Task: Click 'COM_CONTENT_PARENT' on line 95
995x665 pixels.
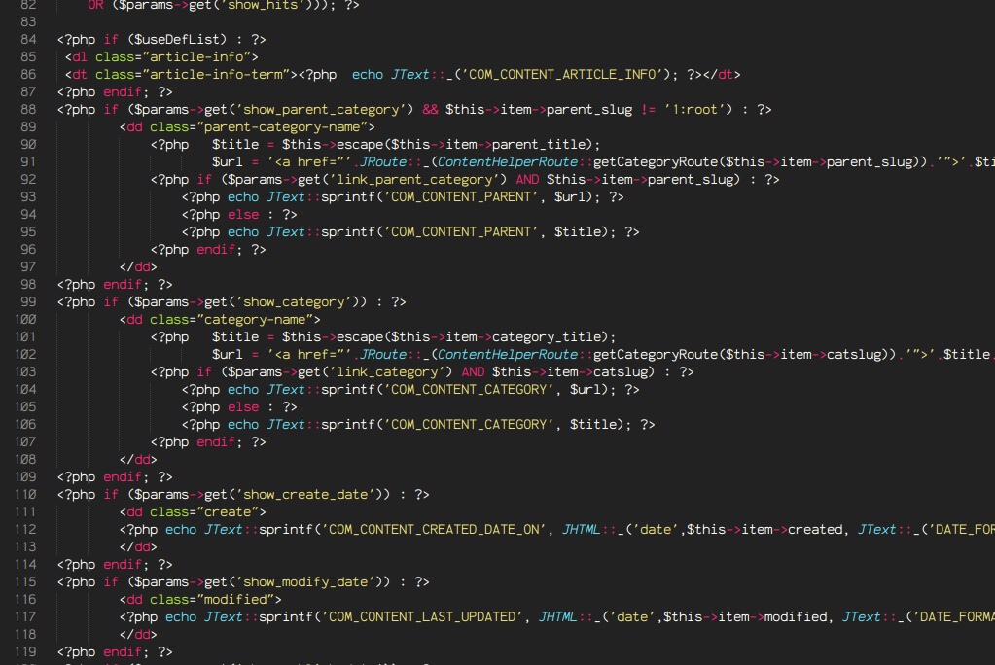Action: 461,231
